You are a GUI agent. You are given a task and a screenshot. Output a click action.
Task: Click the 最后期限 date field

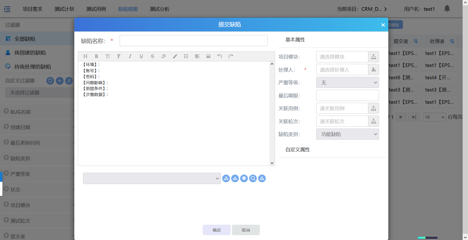[347, 96]
